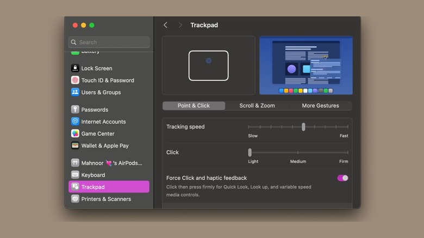
Task: Click the Wallet & Apple Pay icon
Action: coord(75,146)
